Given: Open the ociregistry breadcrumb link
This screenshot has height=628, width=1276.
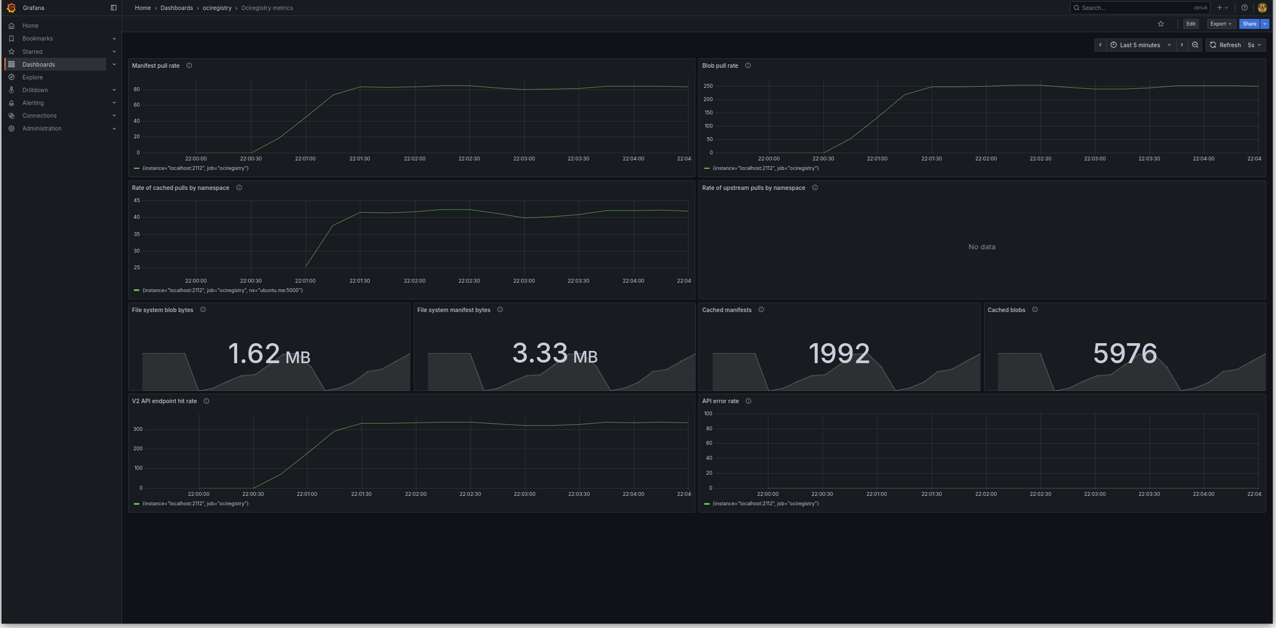Looking at the screenshot, I should pos(217,7).
